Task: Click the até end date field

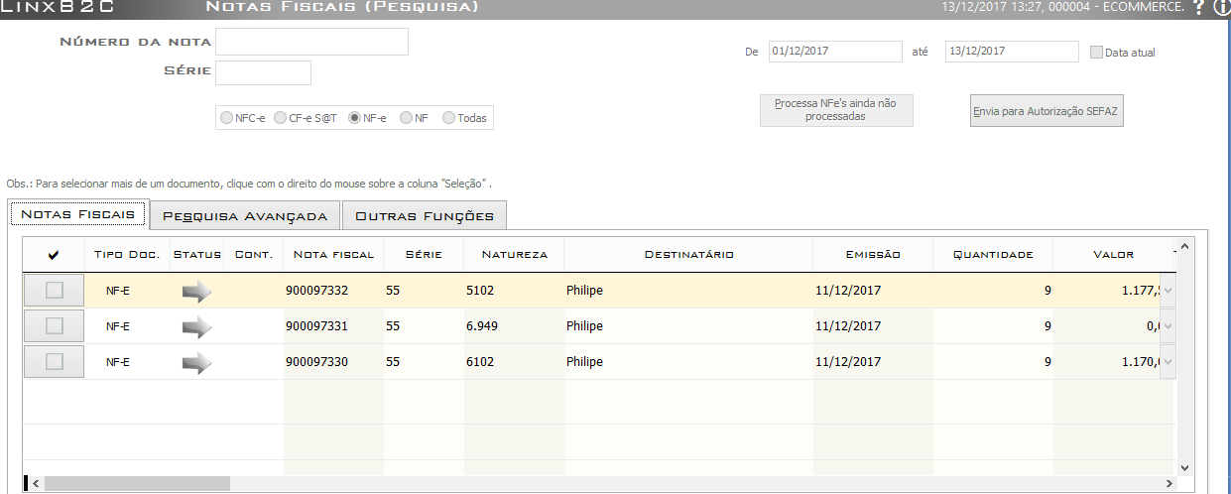Action: 1012,52
